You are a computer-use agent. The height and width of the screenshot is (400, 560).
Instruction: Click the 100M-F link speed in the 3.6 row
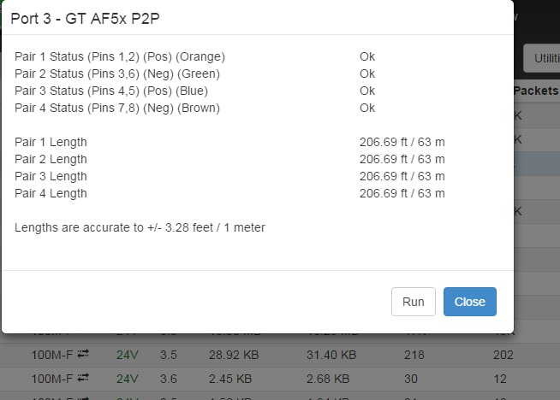coord(52,378)
